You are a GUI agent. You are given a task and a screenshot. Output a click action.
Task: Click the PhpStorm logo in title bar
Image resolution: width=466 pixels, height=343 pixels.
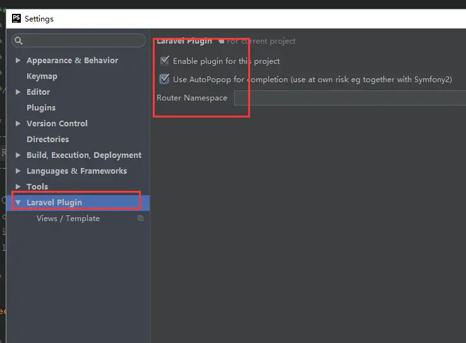pyautogui.click(x=16, y=18)
